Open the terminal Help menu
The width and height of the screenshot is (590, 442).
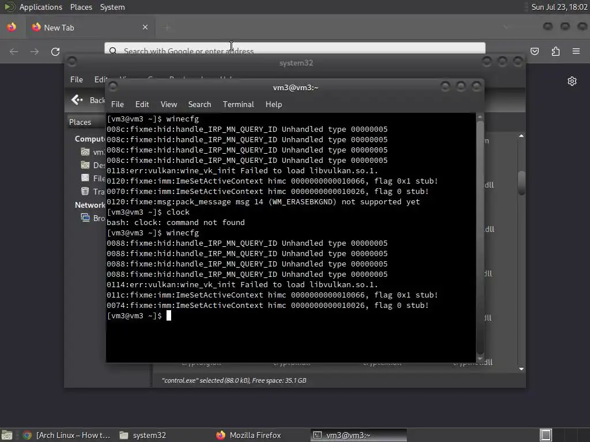(274, 105)
